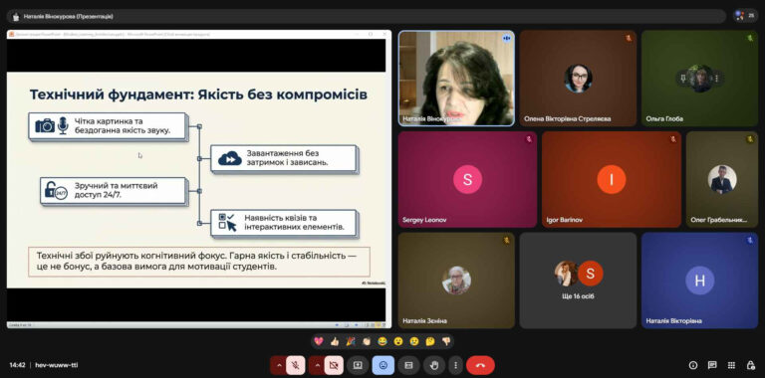Send the party popper reaction
The height and width of the screenshot is (378, 765).
coord(351,341)
